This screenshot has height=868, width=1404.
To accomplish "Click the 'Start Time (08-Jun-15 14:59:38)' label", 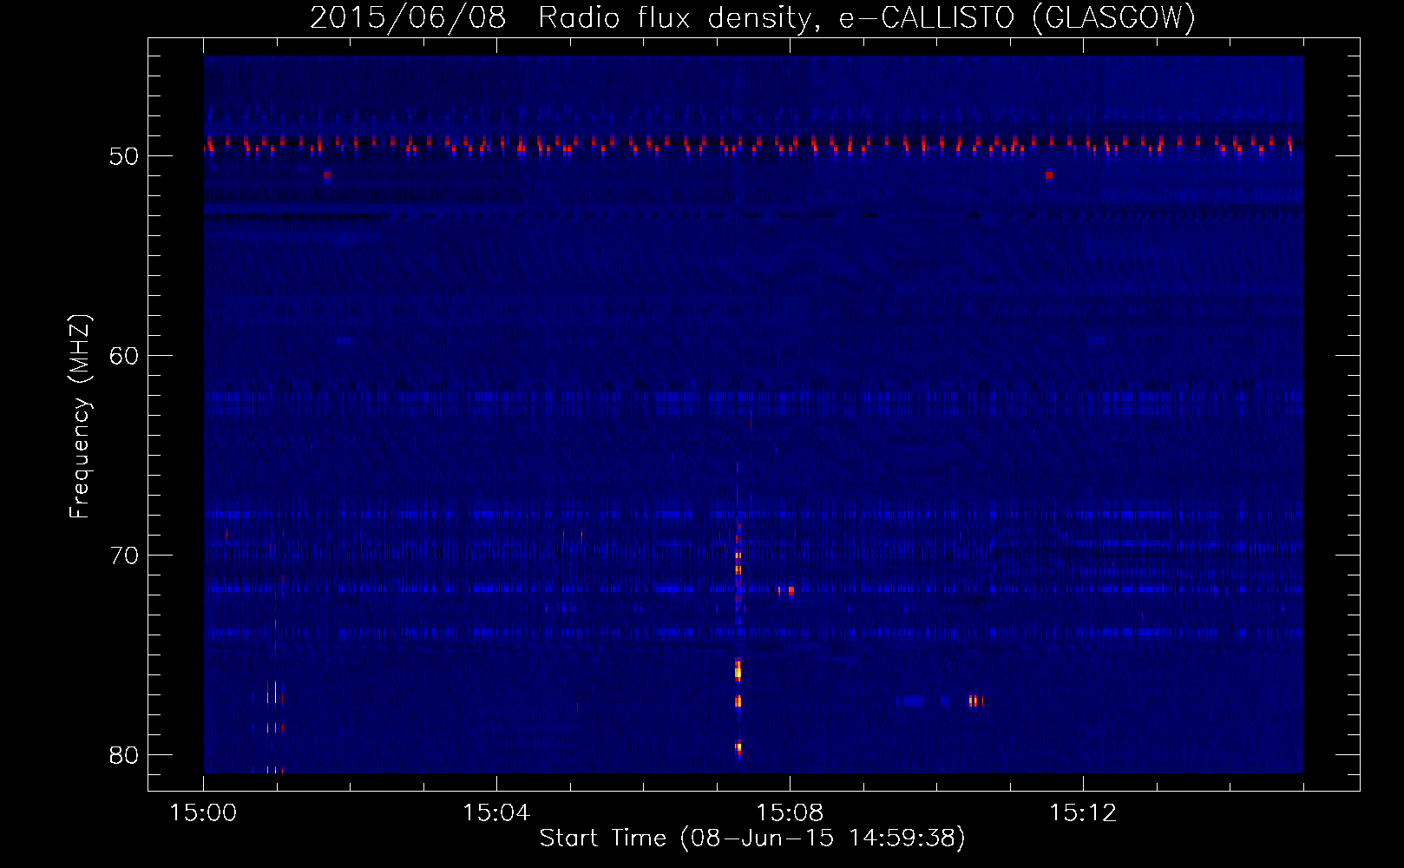I will click(752, 838).
